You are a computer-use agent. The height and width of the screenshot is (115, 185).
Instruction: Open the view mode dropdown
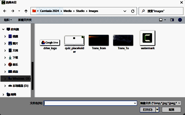(x=163, y=20)
